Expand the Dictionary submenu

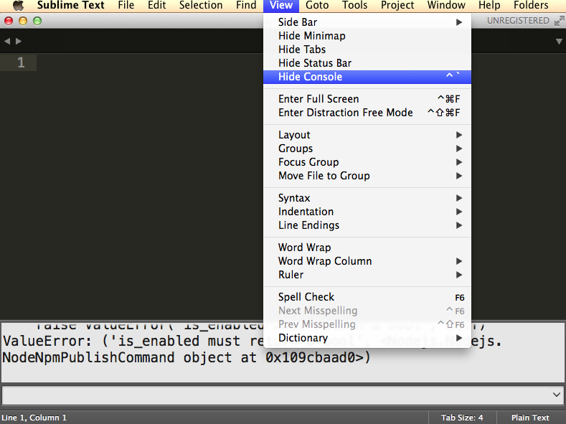(367, 338)
